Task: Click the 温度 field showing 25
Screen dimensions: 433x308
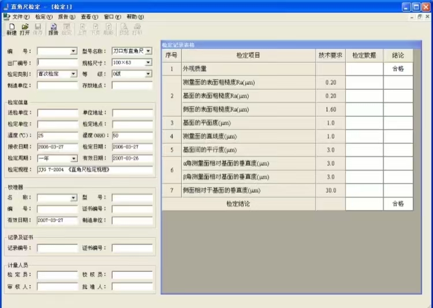Action: 57,136
